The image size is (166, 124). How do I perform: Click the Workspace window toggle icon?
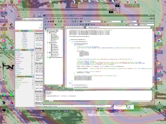coord(73,21)
